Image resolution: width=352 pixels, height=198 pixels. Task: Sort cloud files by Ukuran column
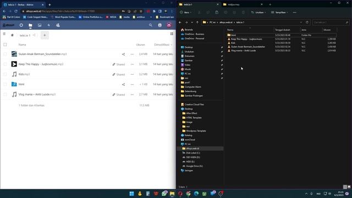click(x=141, y=45)
